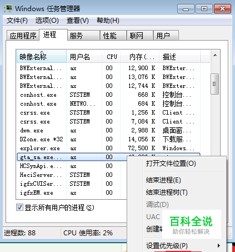
Task: Select the dwm.exe process row
Action: click(x=108, y=130)
